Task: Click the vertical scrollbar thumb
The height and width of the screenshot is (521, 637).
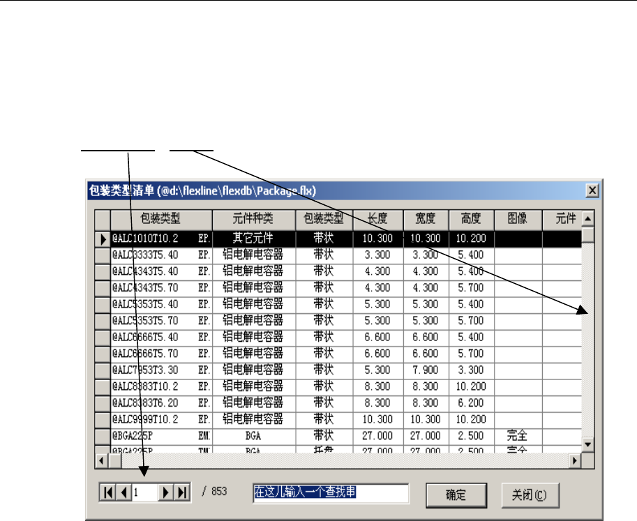Action: coord(587,236)
